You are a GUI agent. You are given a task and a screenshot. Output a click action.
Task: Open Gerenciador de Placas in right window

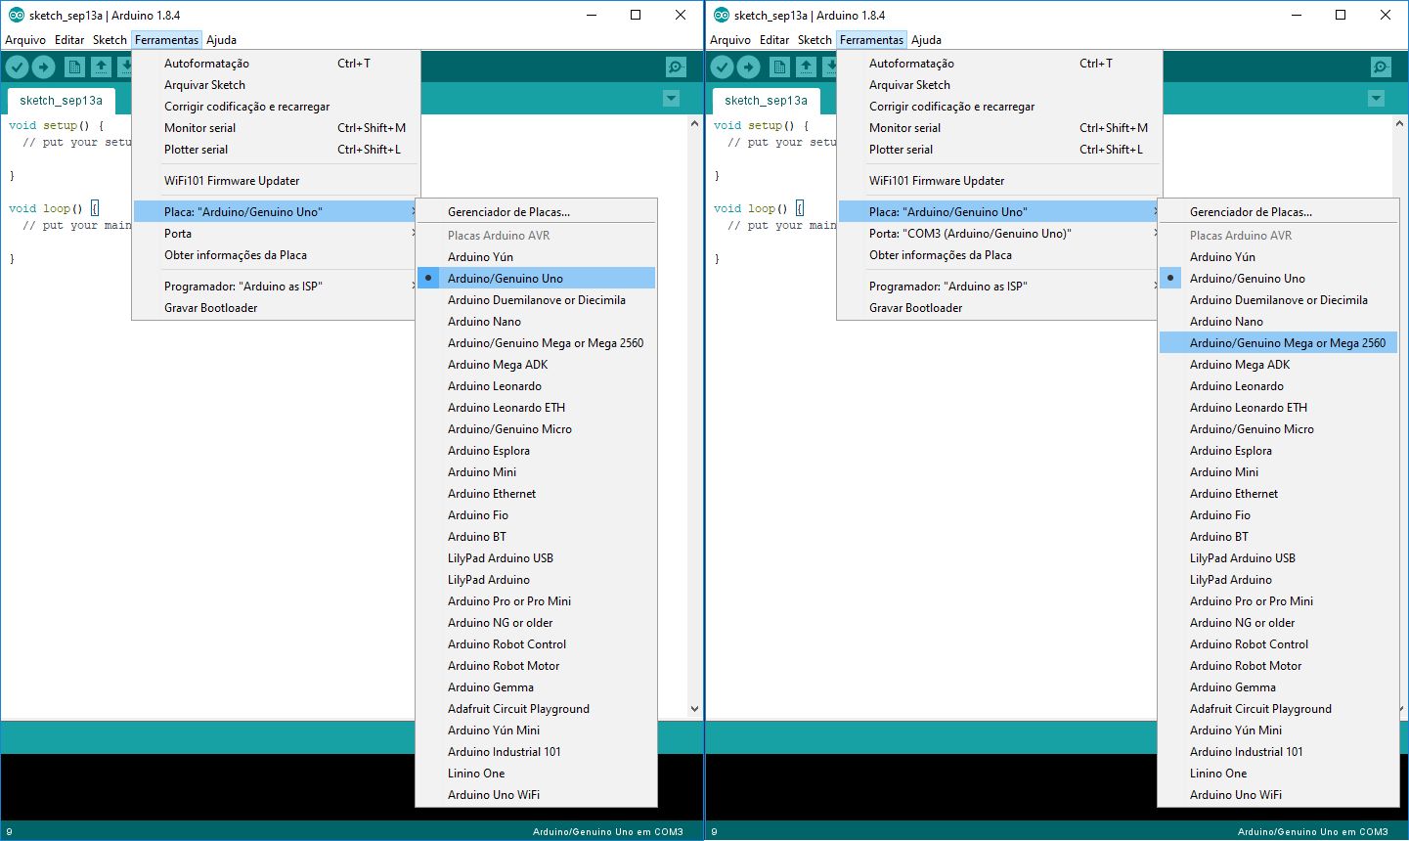(1278, 212)
